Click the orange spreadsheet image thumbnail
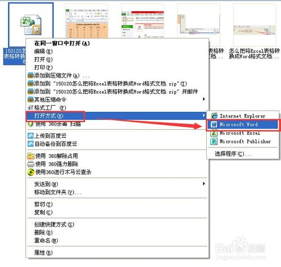281x267 pixels. [87, 21]
